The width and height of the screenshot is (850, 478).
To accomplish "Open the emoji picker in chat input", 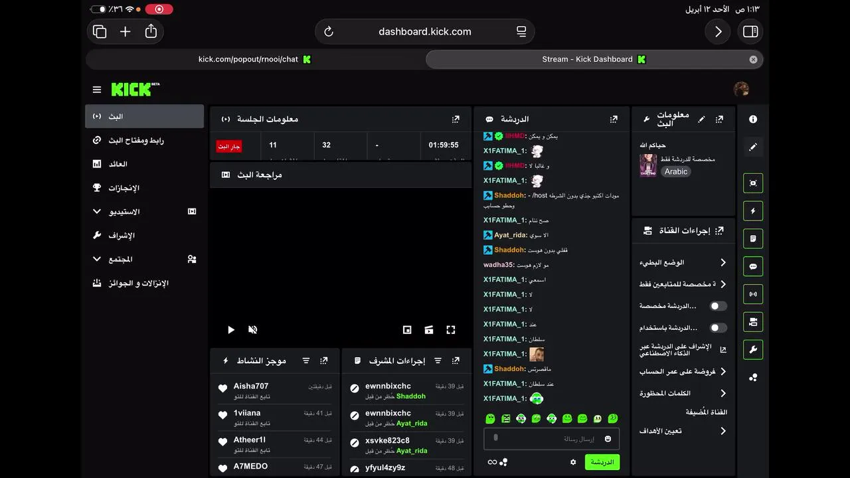I will pyautogui.click(x=608, y=439).
